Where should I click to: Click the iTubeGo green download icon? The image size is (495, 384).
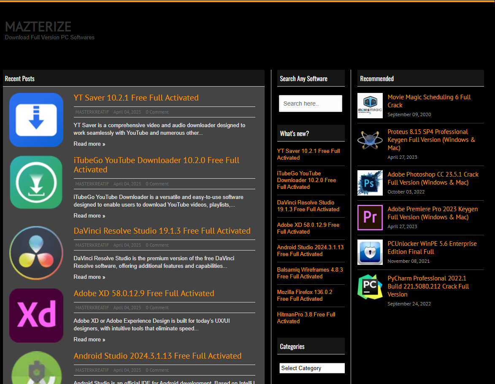pyautogui.click(x=36, y=182)
